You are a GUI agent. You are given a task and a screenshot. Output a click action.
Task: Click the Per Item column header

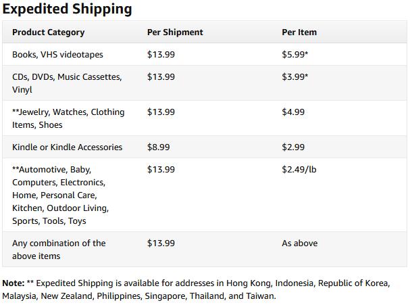tap(299, 32)
